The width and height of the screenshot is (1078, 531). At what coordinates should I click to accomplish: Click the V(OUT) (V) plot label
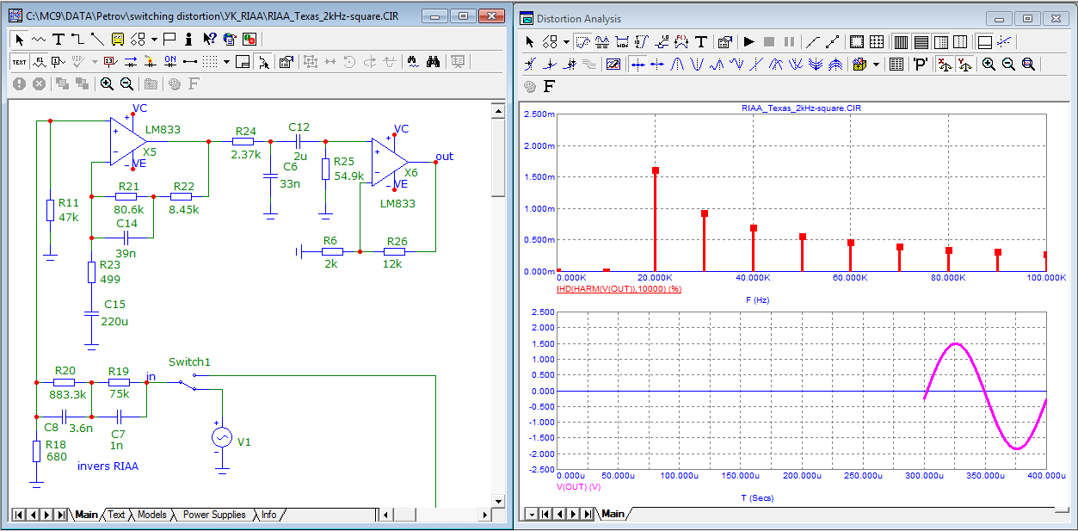(580, 486)
